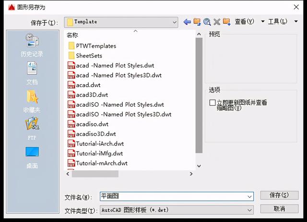Click the DWT icon of Tutorial-iArch.dwt
The height and width of the screenshot is (222, 307).
click(x=71, y=144)
